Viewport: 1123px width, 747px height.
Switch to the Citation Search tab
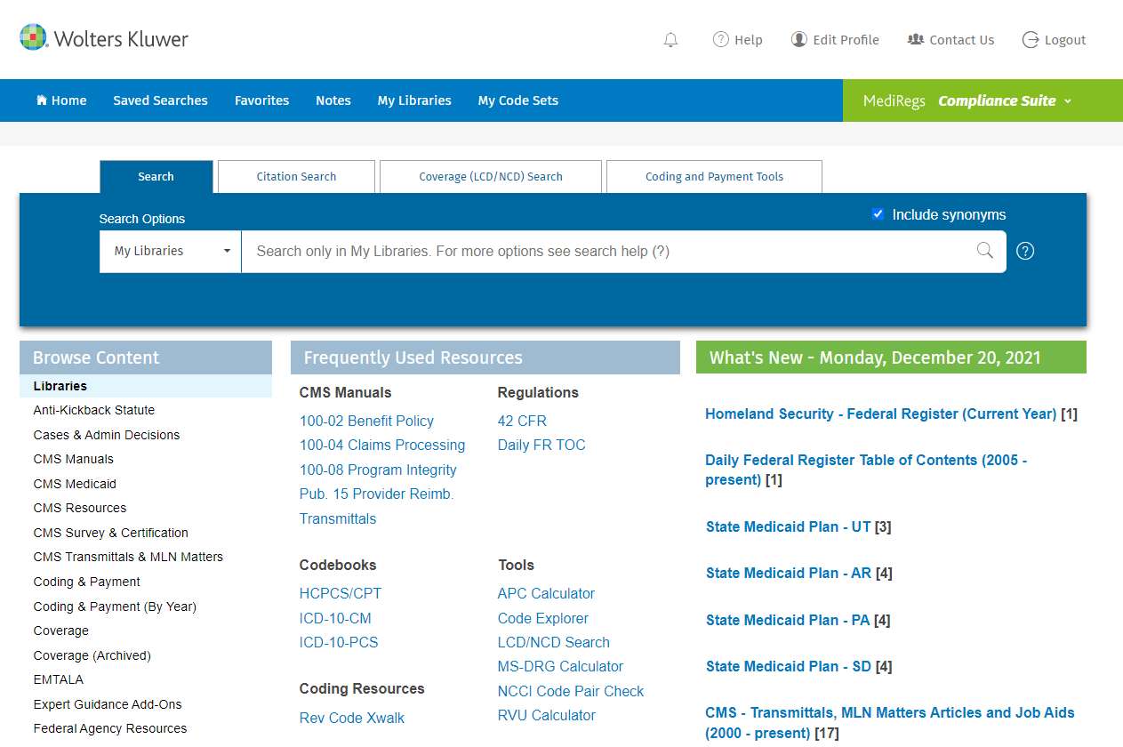coord(296,176)
